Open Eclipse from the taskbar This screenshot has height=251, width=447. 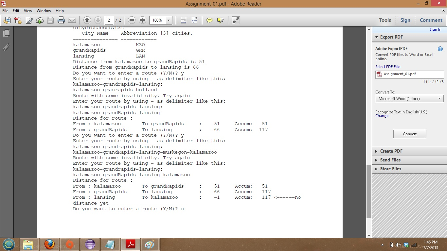coord(90,244)
